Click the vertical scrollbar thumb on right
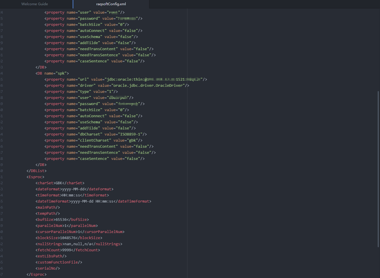This screenshot has height=278, width=380. [378, 168]
